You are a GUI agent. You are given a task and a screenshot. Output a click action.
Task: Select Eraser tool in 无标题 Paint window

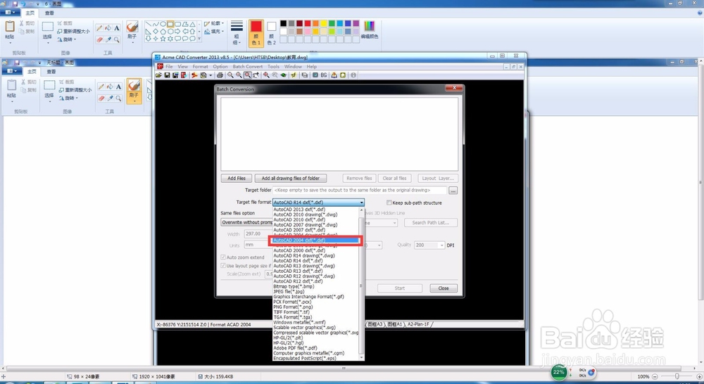click(101, 98)
